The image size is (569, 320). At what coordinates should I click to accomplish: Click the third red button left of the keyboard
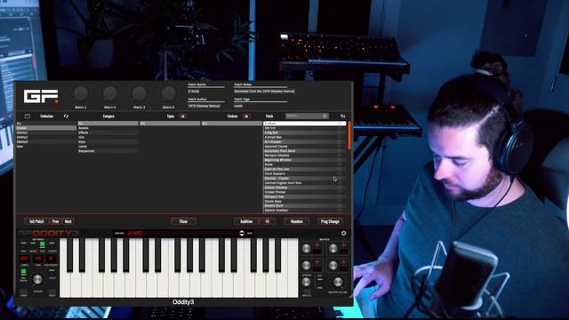click(52, 259)
